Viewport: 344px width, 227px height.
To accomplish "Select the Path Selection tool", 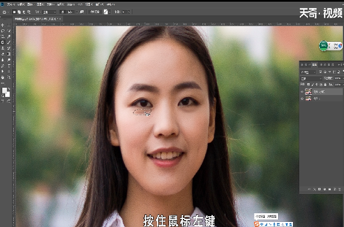I will pyautogui.click(x=3, y=71).
